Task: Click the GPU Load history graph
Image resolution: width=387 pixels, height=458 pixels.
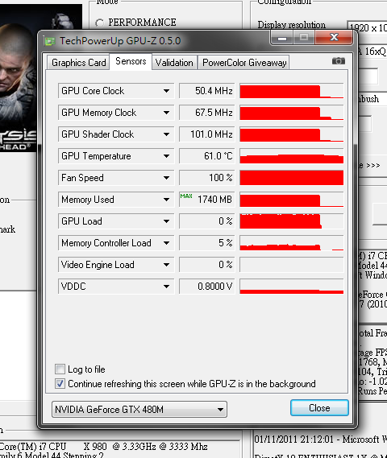Action: [291, 221]
